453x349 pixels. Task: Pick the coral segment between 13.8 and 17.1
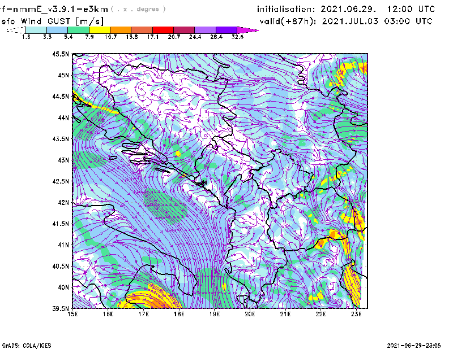coord(142,30)
